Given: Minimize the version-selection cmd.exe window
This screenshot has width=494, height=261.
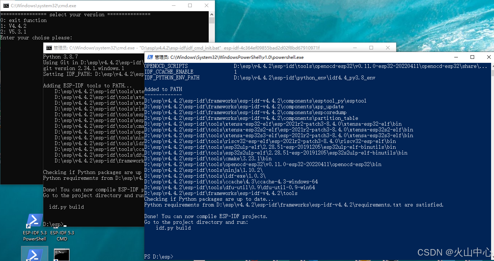Looking at the screenshot, I should (x=173, y=6).
